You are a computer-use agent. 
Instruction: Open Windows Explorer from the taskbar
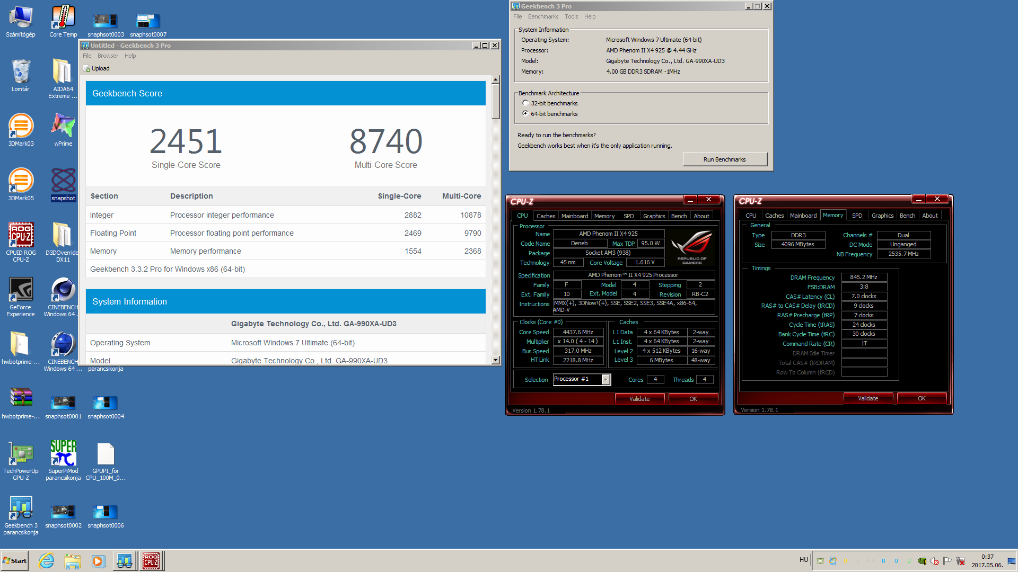coord(73,561)
